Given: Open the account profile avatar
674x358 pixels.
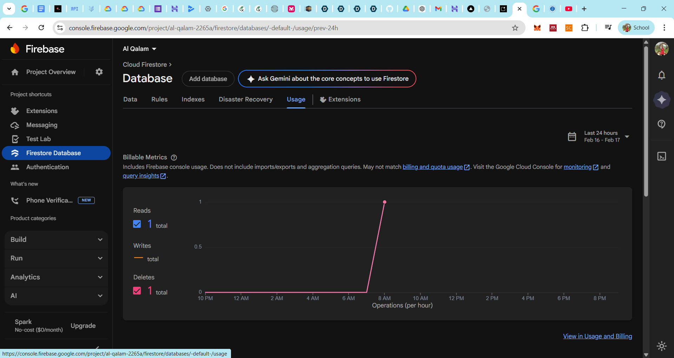Looking at the screenshot, I should coord(662,49).
